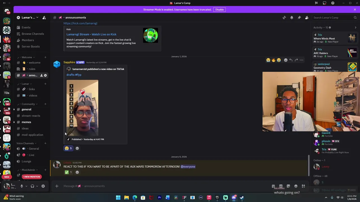Open the drafts #fyp TikTok link
The image size is (360, 202).
[74, 75]
